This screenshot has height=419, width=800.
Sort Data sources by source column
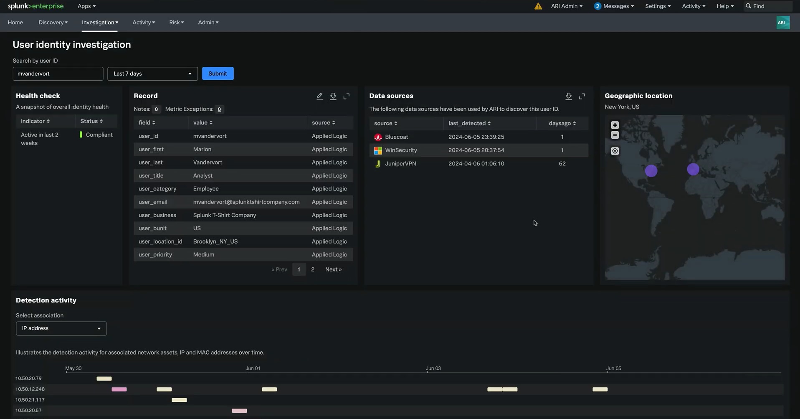pyautogui.click(x=385, y=123)
